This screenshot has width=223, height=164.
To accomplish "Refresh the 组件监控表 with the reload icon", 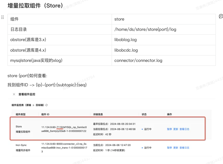I will (46, 105).
